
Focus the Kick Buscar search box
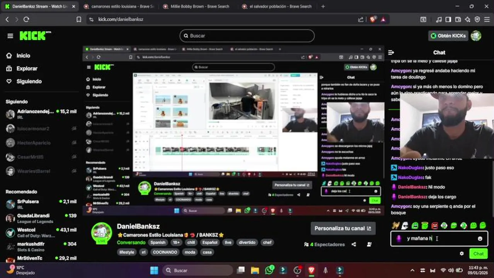pos(247,36)
